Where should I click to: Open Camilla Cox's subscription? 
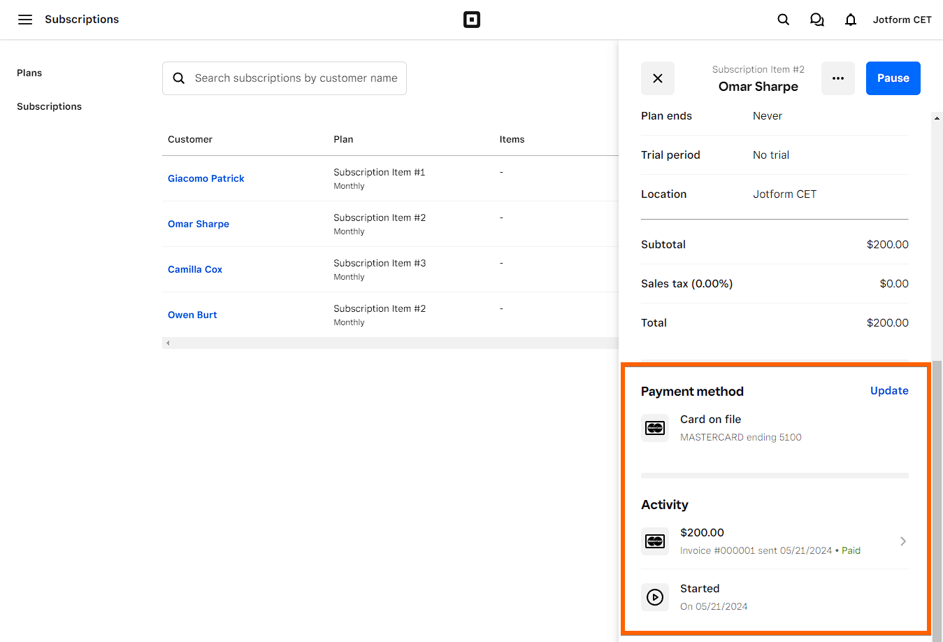195,269
